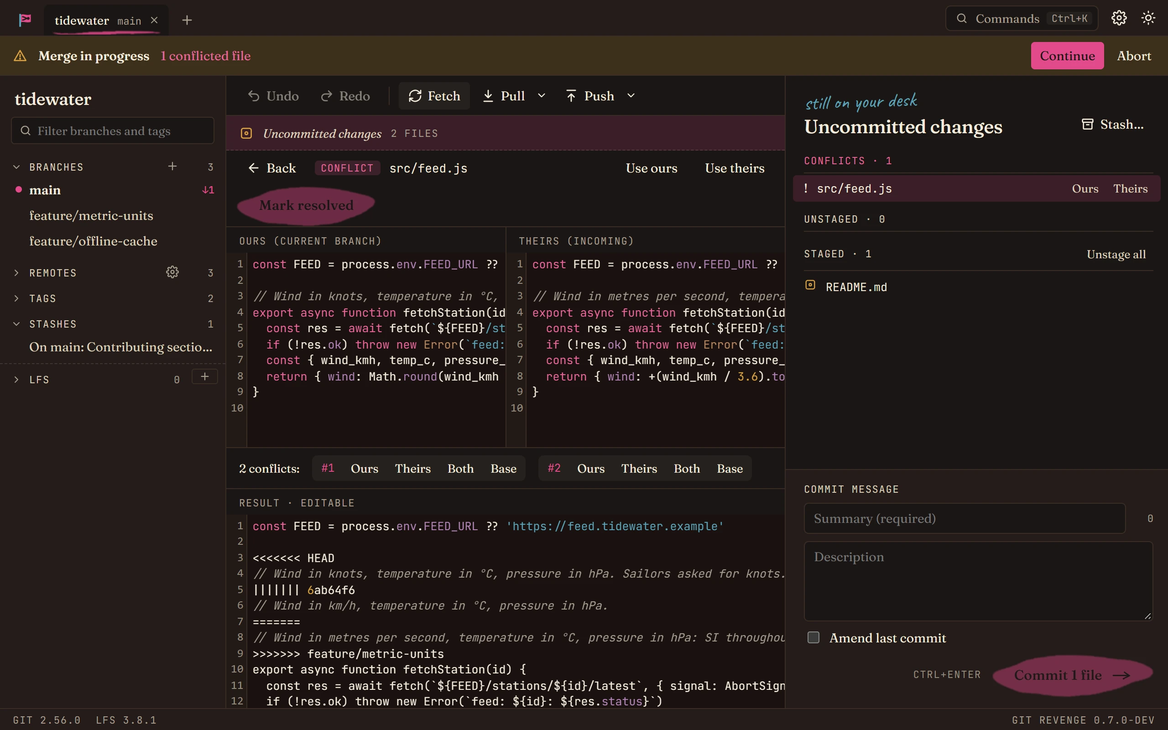
Task: Focus the Filter branches and tags field
Action: 112,131
